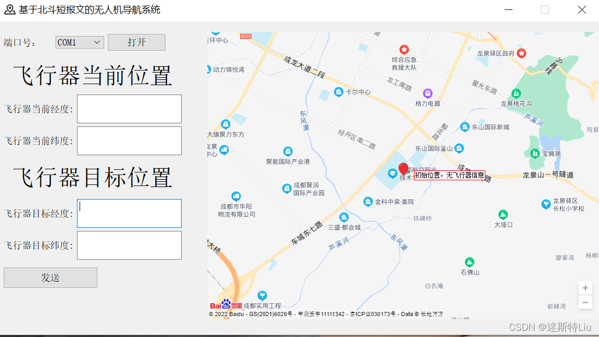Screen dimensions: 599x337
Task: Click the 大垭口 green mountain marker
Action: (503, 215)
